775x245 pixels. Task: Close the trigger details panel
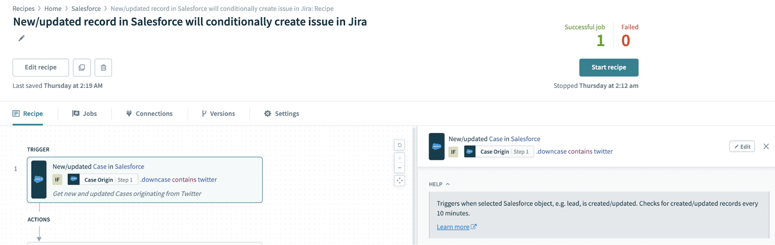(x=766, y=146)
